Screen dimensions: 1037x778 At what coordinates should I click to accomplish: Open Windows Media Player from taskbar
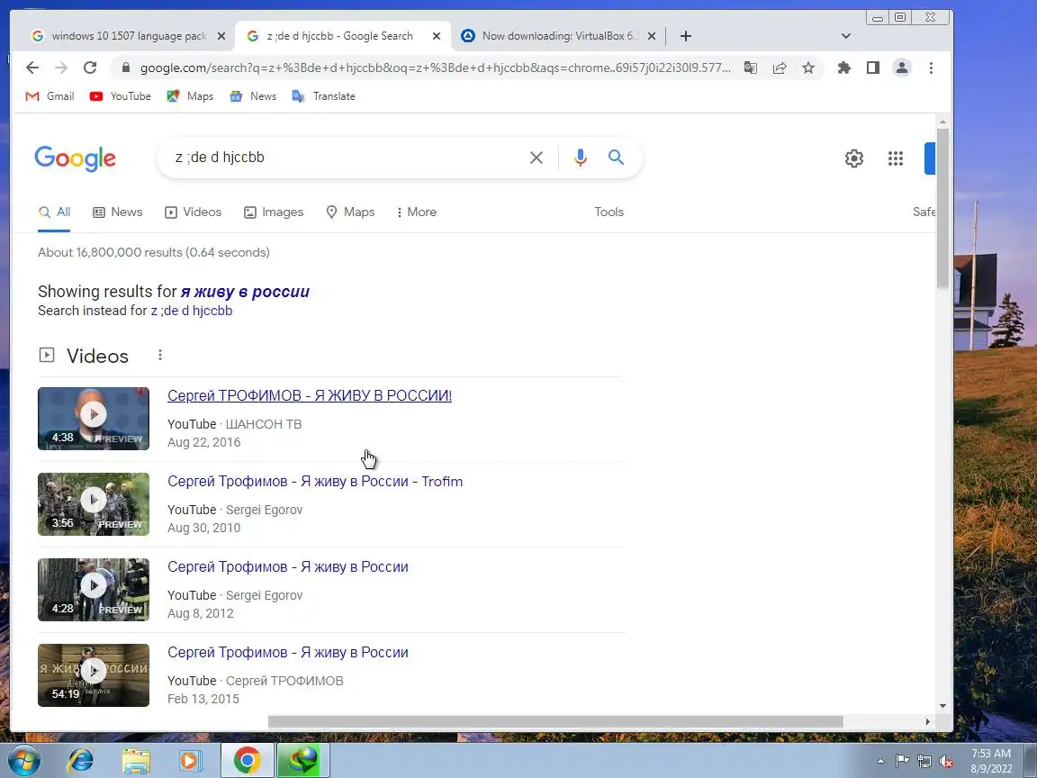click(191, 761)
